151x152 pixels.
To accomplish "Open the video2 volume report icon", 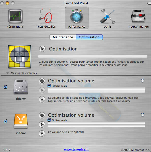I will [42, 133].
